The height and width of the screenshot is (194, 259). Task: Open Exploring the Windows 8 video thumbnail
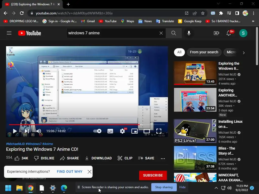[195, 73]
